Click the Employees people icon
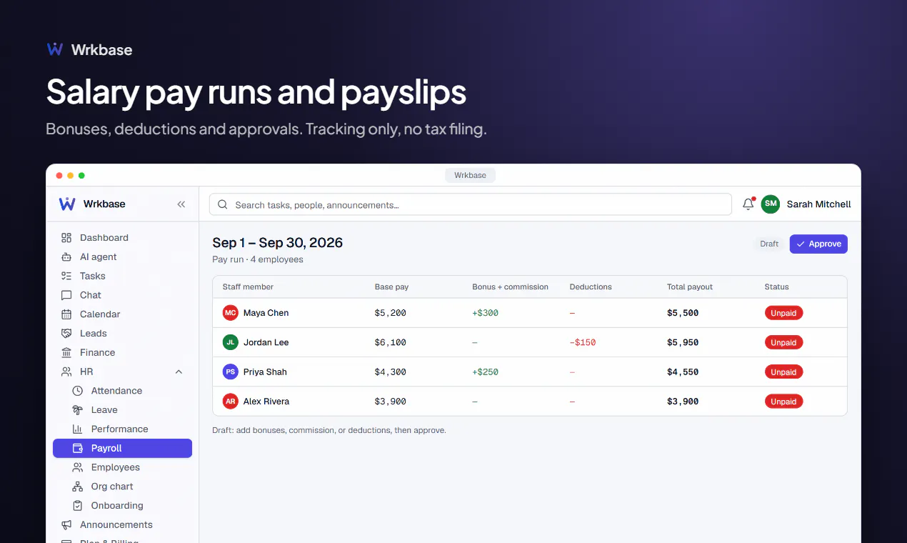Screen dimensions: 907x543 [x=78, y=467]
